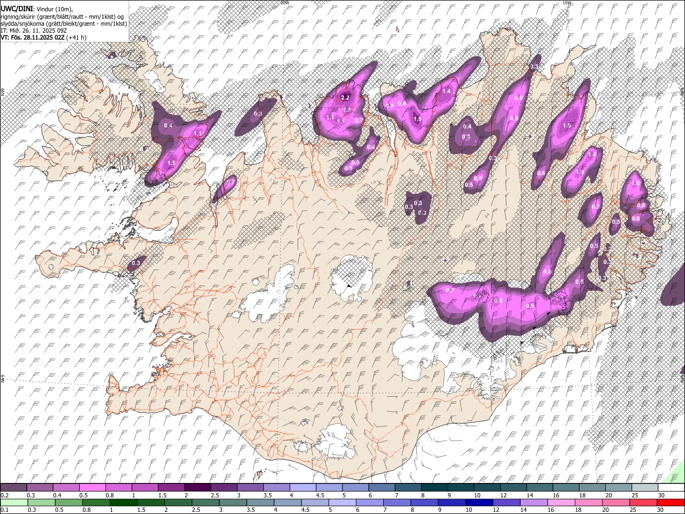Viewport: 685px width, 514px height.
Task: Select upper legend swatch between 0.2 and 0.3
Action: pyautogui.click(x=13, y=488)
